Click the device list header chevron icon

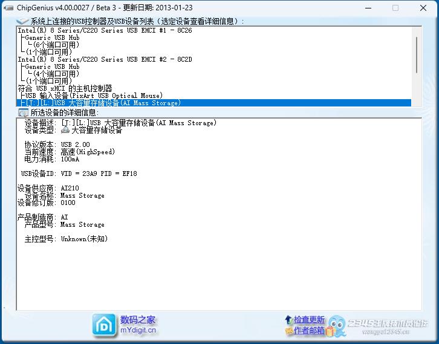pyautogui.click(x=23, y=21)
